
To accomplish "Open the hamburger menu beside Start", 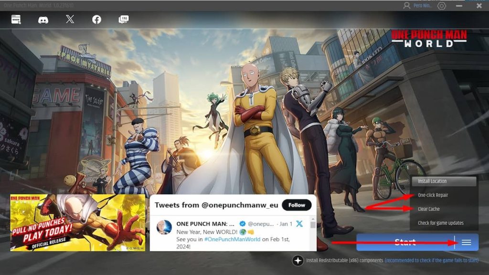I will (467, 242).
